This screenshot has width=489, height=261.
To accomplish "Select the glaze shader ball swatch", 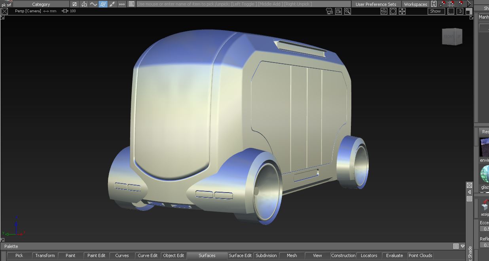I will click(x=485, y=174).
